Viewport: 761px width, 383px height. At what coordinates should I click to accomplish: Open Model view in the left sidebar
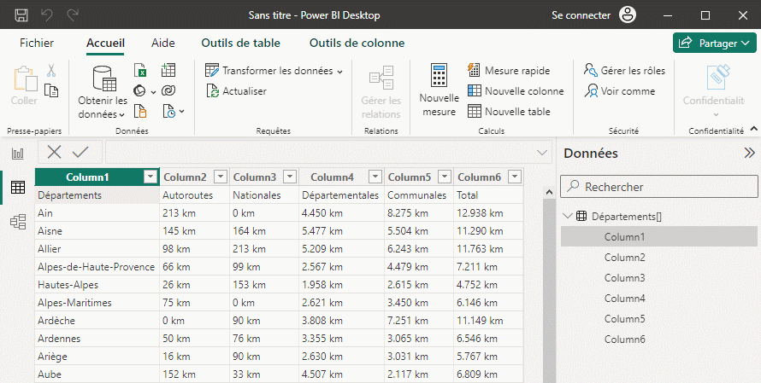[x=17, y=222]
